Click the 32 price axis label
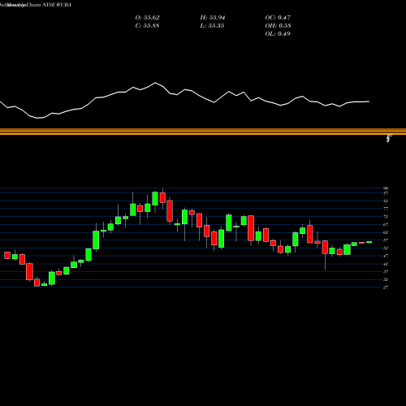Image resolution: width=406 pixels, height=406 pixels. pyautogui.click(x=386, y=279)
